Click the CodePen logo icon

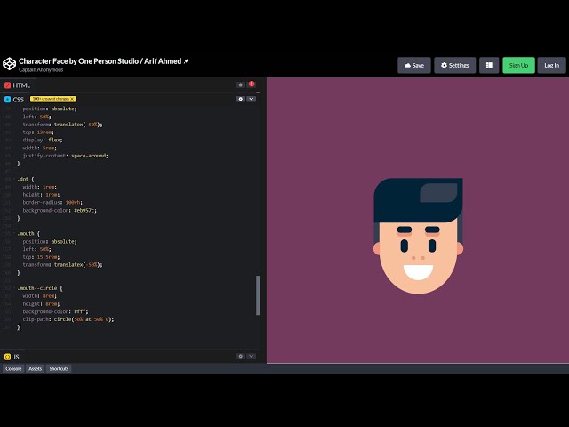[x=9, y=64]
